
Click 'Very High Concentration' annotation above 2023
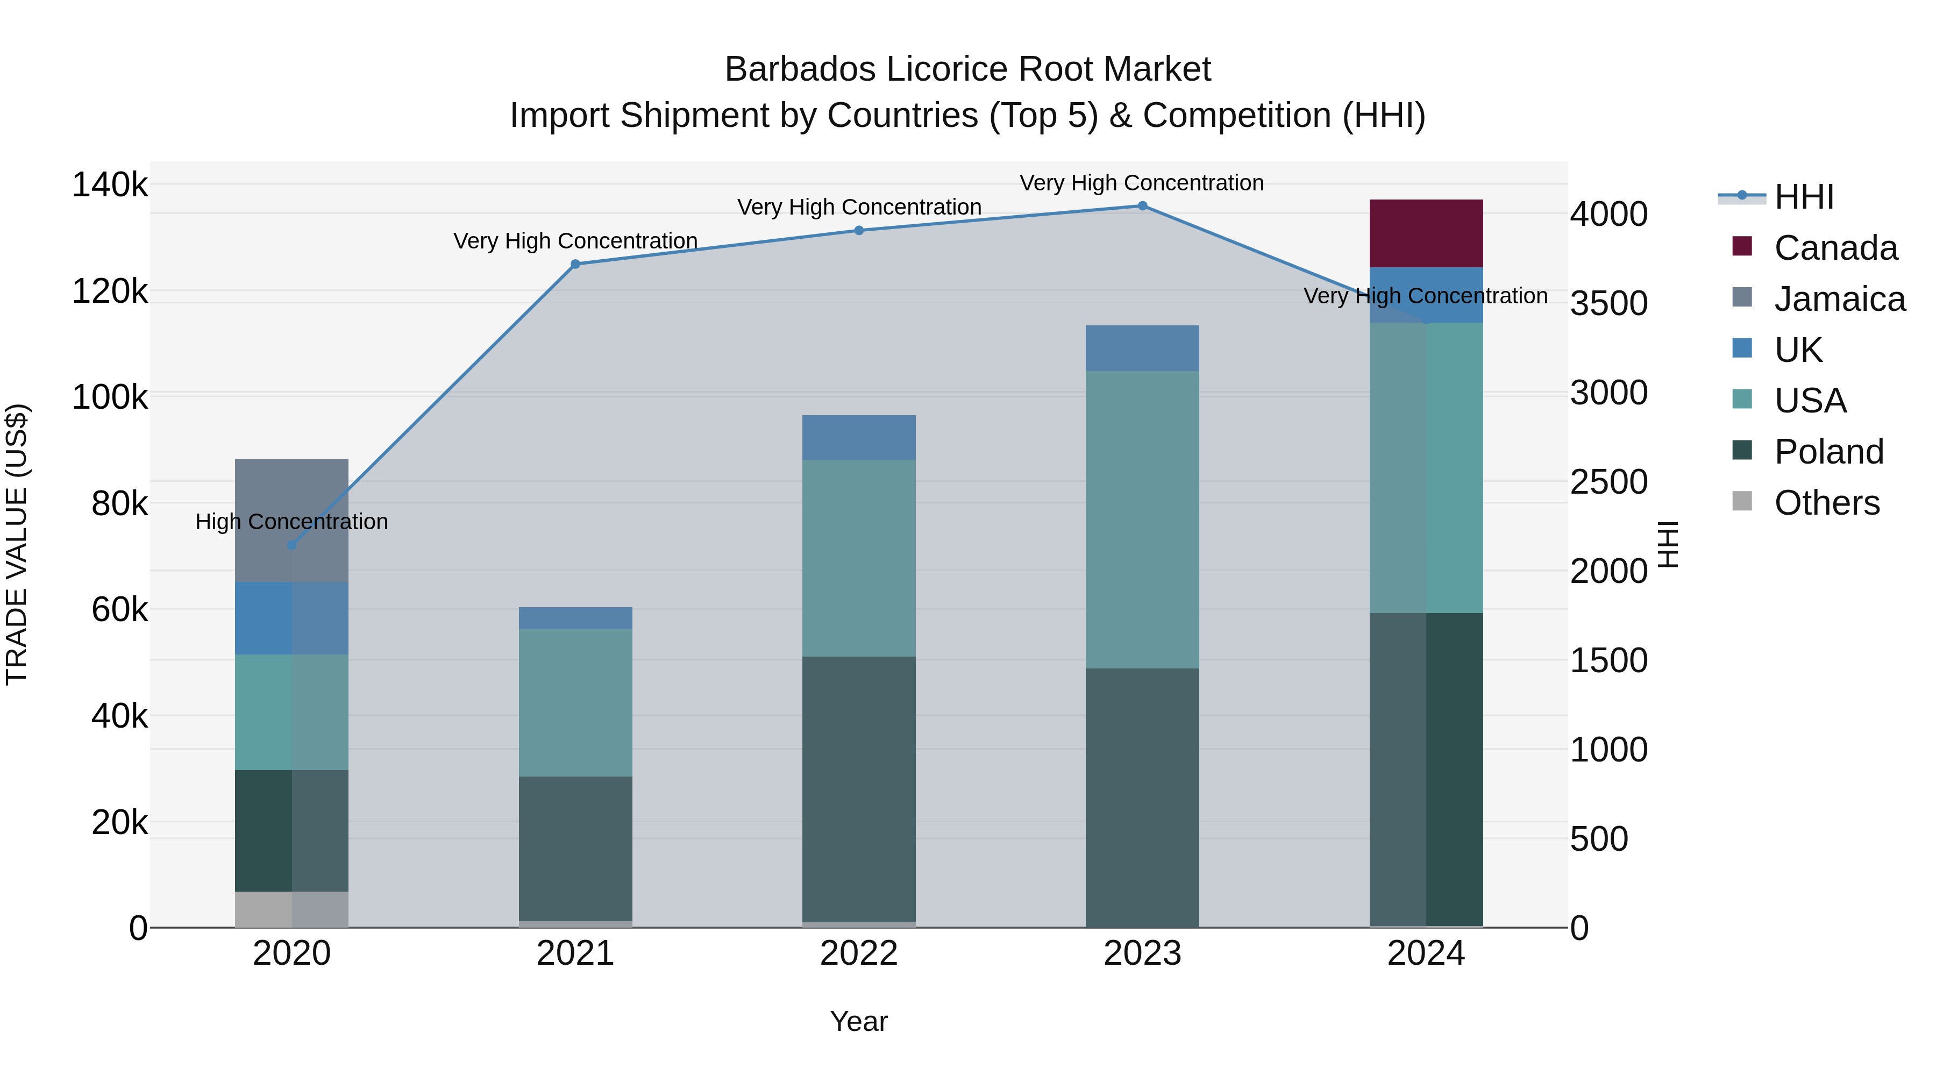point(1142,183)
